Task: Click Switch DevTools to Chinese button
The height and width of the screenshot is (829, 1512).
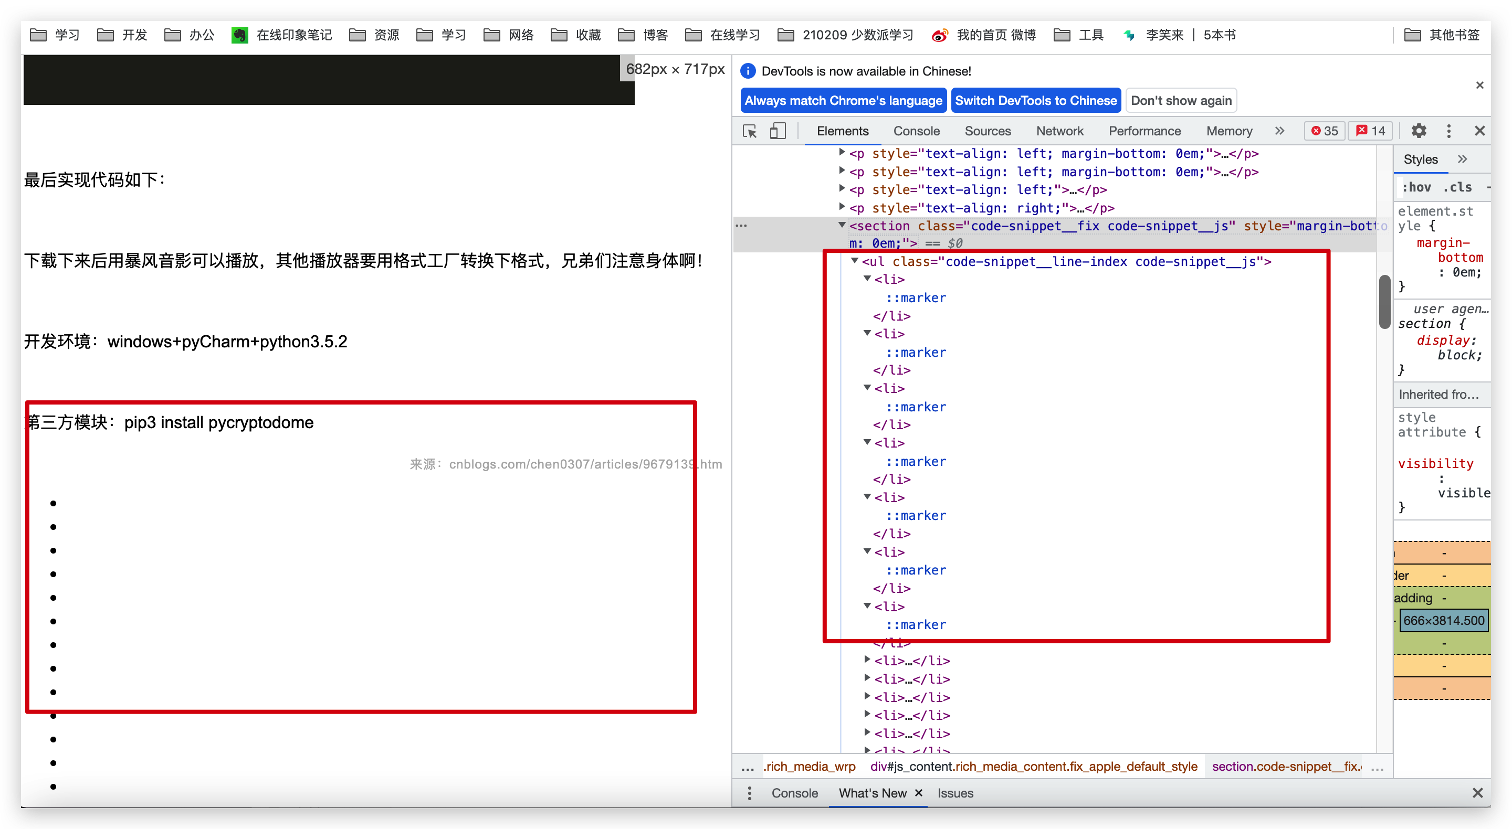Action: pos(1035,100)
